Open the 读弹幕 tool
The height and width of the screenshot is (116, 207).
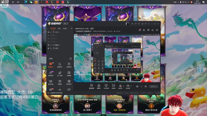[x=69, y=74]
